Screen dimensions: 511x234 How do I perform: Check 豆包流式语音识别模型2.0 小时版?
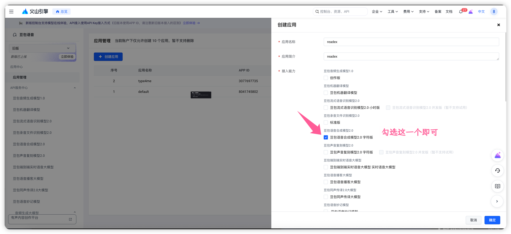pyautogui.click(x=326, y=108)
